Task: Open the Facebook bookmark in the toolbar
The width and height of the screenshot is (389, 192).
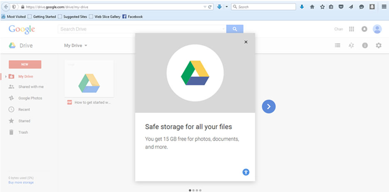Action: (x=132, y=17)
